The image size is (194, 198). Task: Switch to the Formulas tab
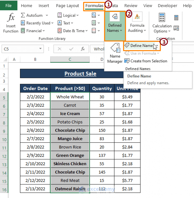tap(94, 6)
